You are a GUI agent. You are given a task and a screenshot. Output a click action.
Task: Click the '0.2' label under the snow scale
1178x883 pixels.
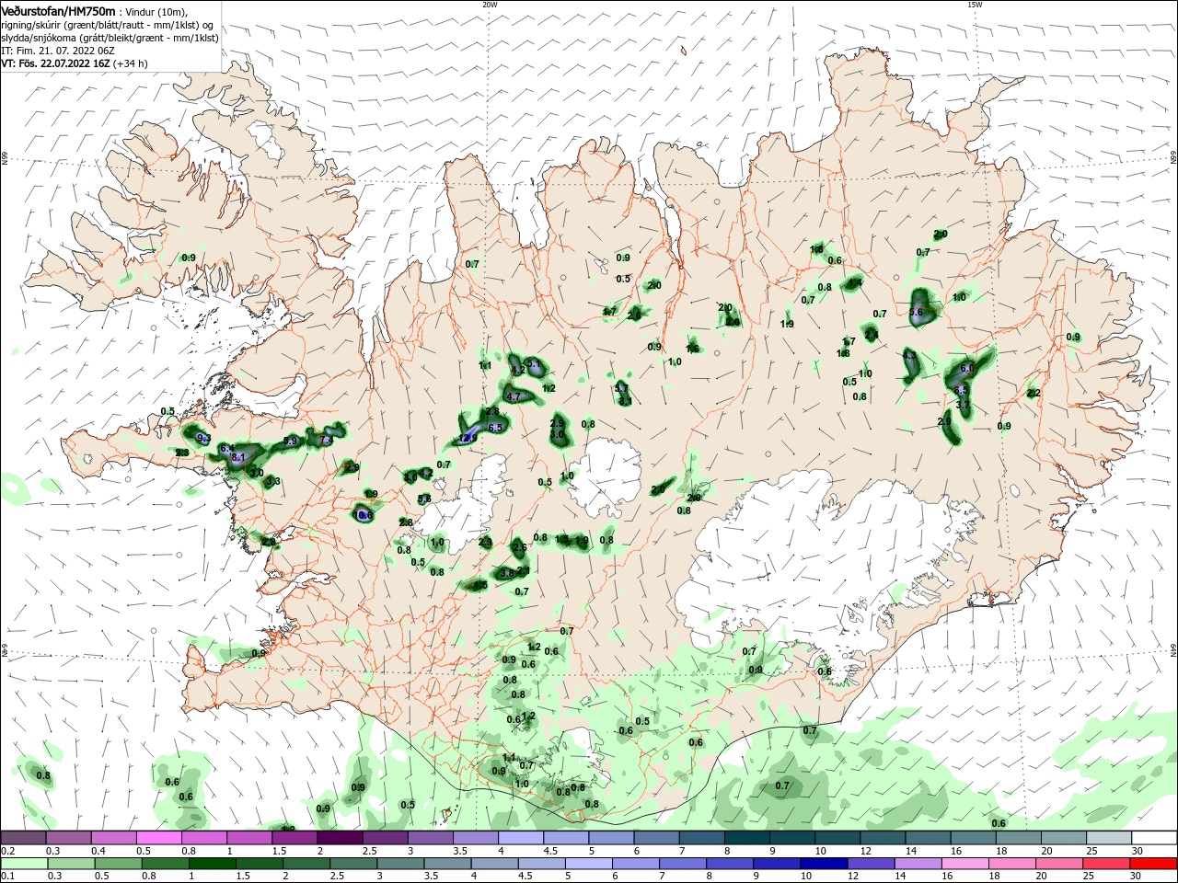7,851
